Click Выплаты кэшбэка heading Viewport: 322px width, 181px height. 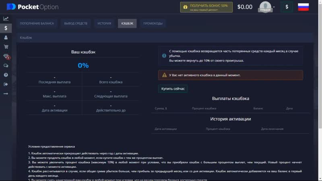point(230,99)
